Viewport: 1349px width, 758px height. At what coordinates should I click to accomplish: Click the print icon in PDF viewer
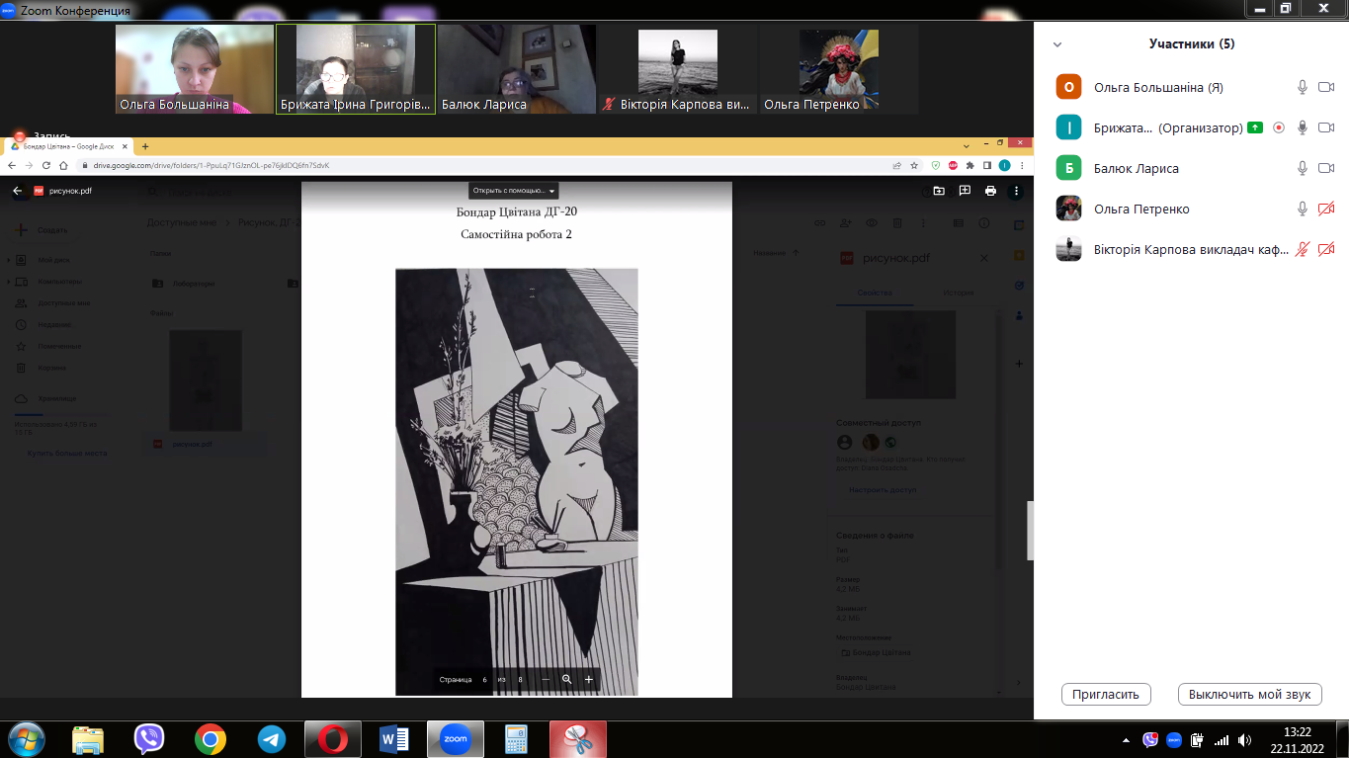pos(990,191)
